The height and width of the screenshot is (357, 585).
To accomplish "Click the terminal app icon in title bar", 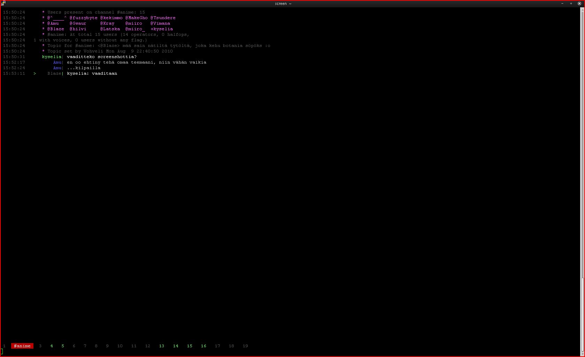I will (3, 3).
